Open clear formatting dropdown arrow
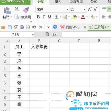Viewport: 111px width, 111px height. click(97, 17)
